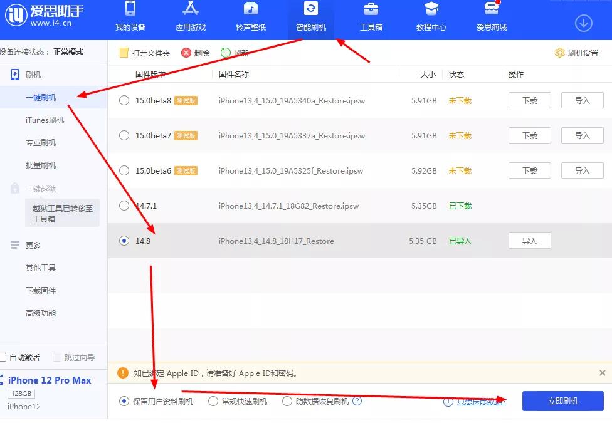Open the 下载固件 (Download Firmware) page

(40, 290)
